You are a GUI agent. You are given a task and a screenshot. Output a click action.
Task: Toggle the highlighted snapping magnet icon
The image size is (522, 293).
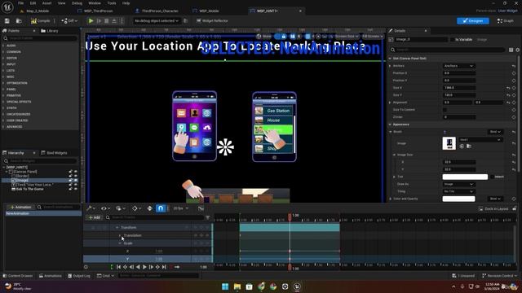point(161,208)
